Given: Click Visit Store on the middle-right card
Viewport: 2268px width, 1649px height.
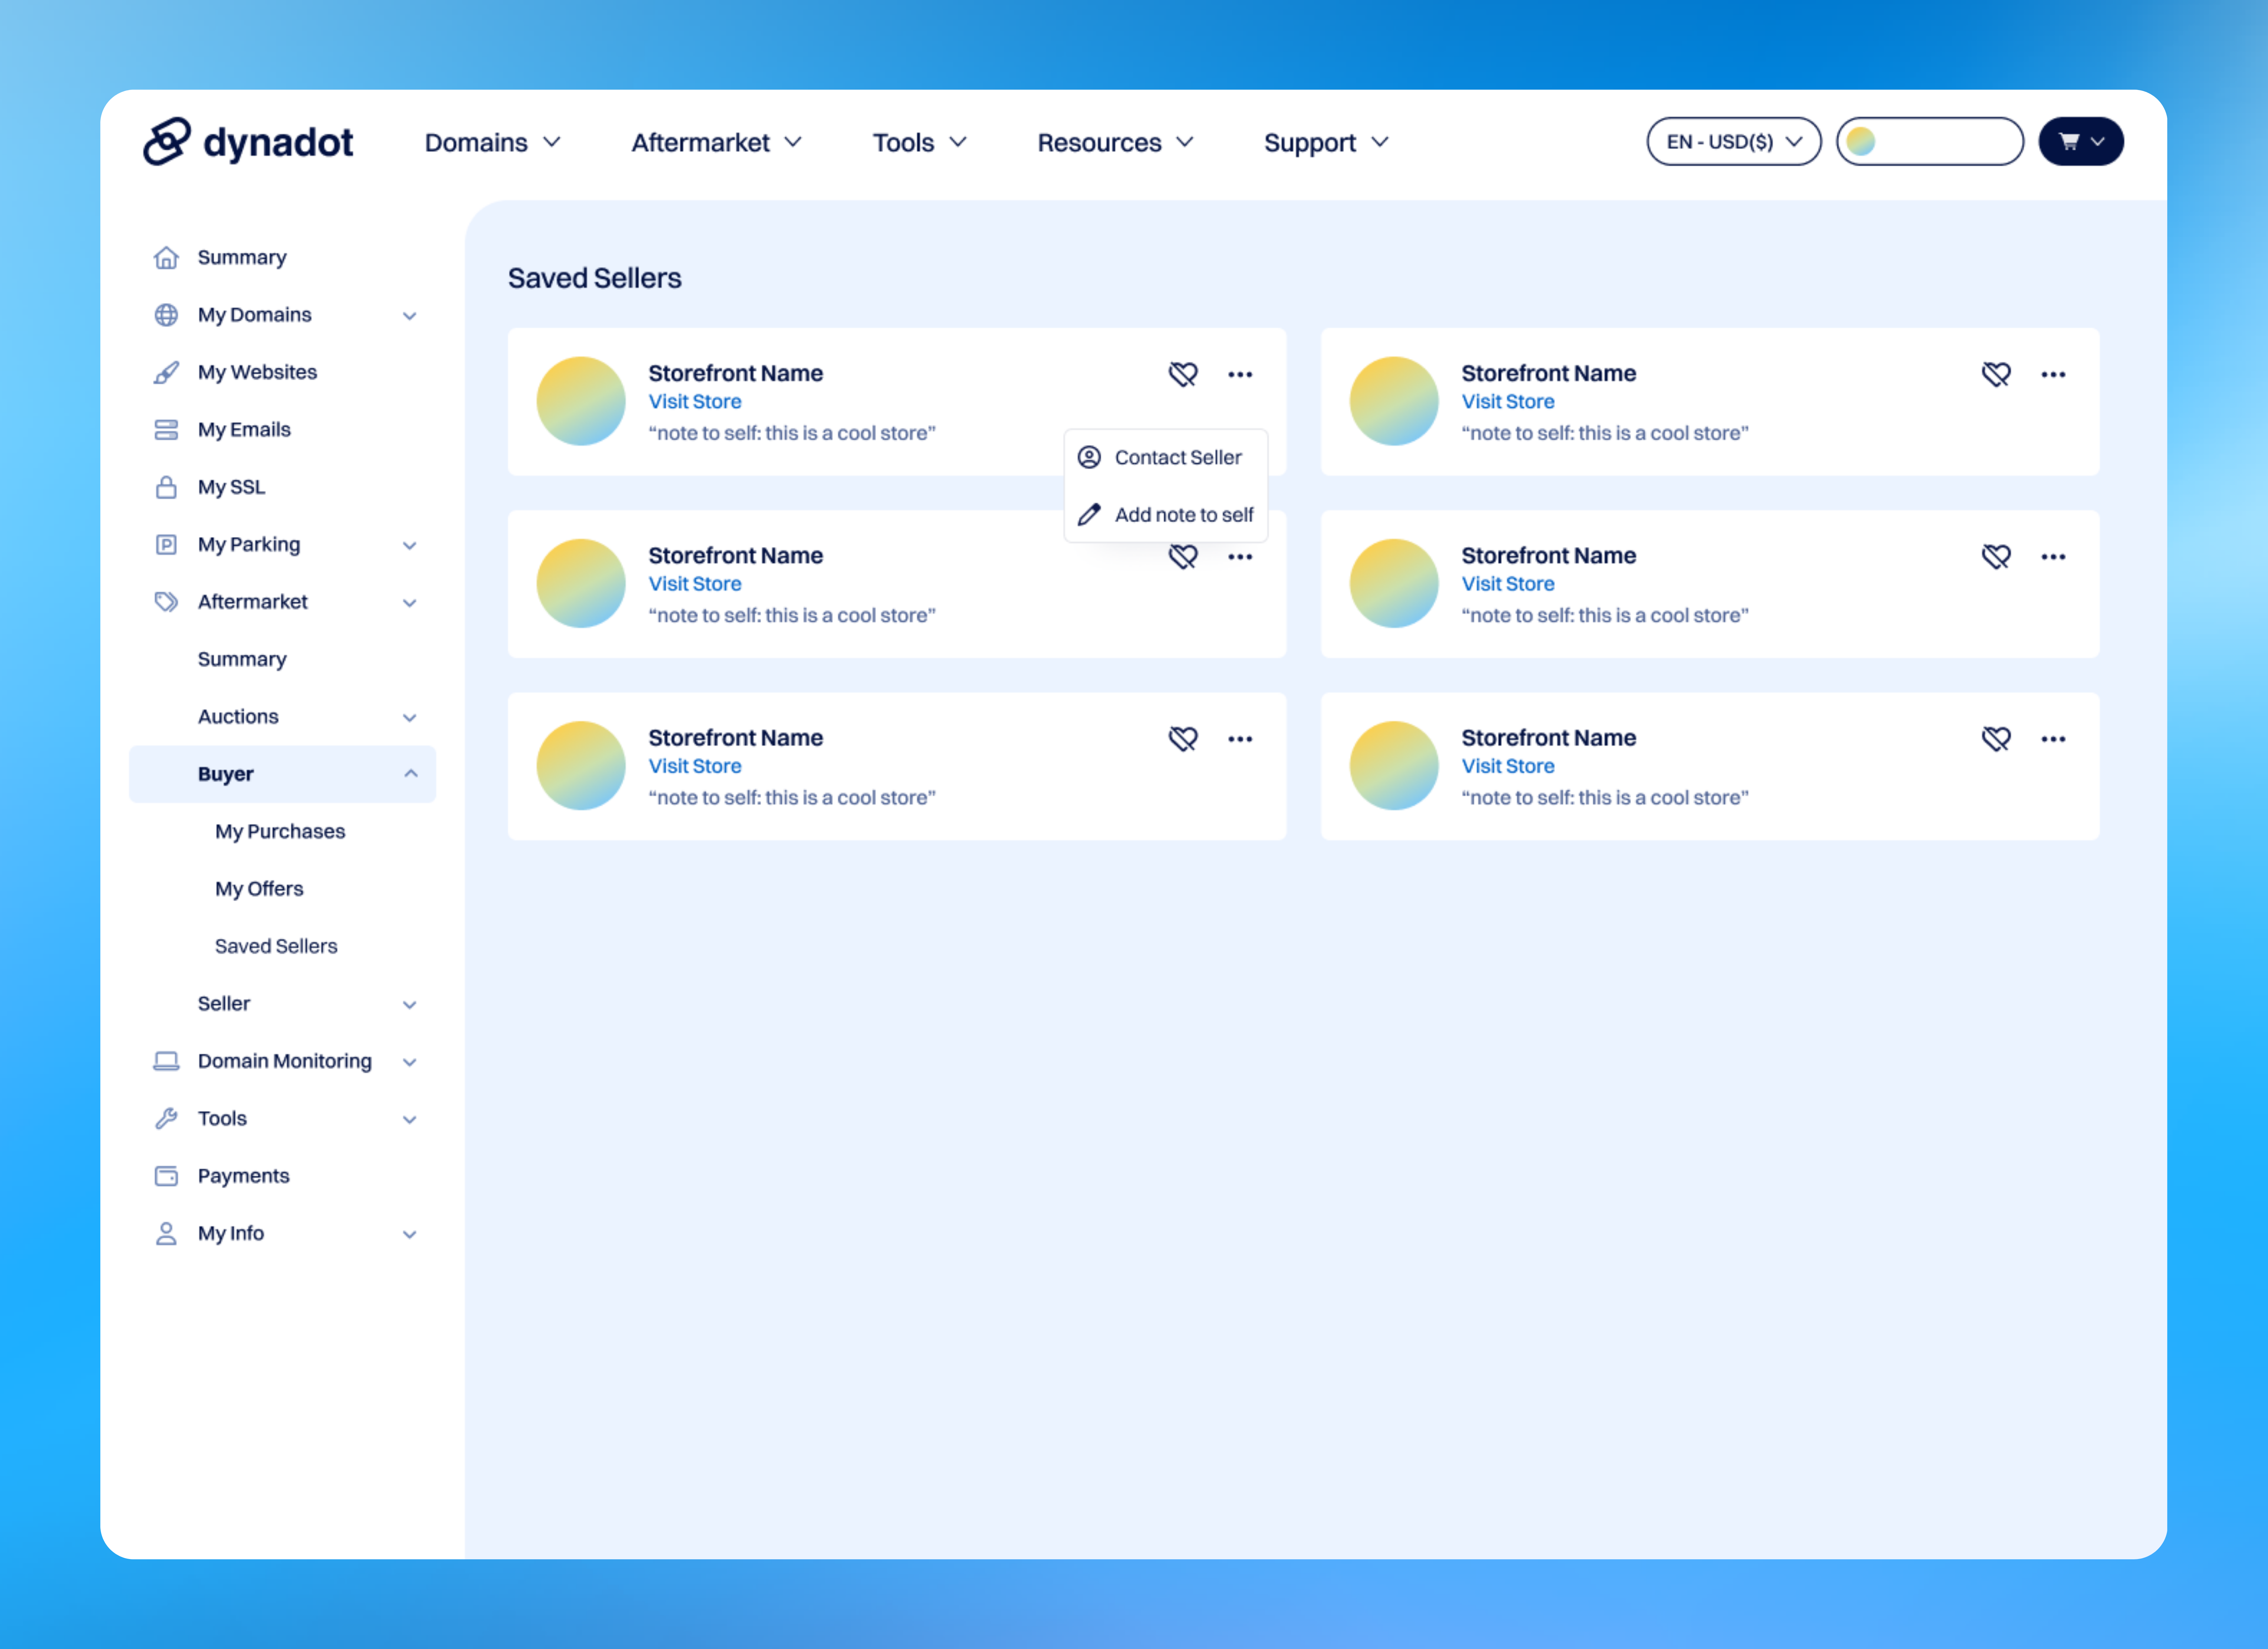Looking at the screenshot, I should pos(1508,584).
